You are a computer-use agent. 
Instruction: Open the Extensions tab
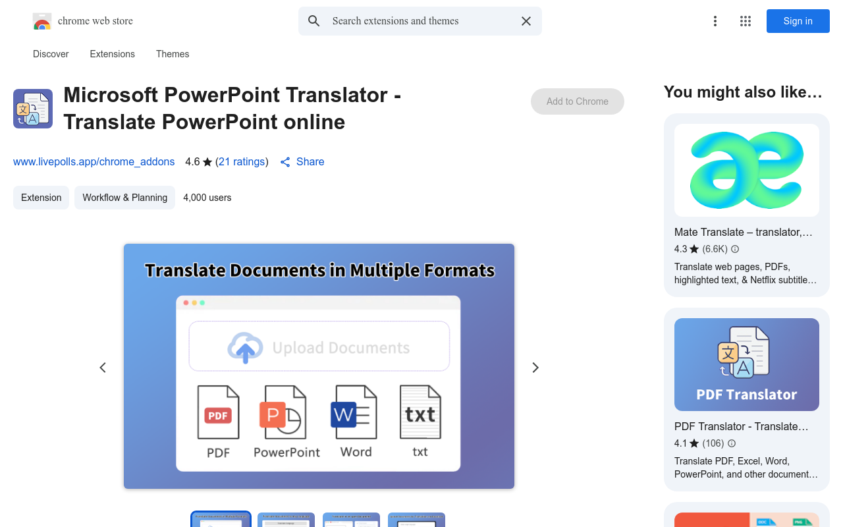click(x=113, y=54)
